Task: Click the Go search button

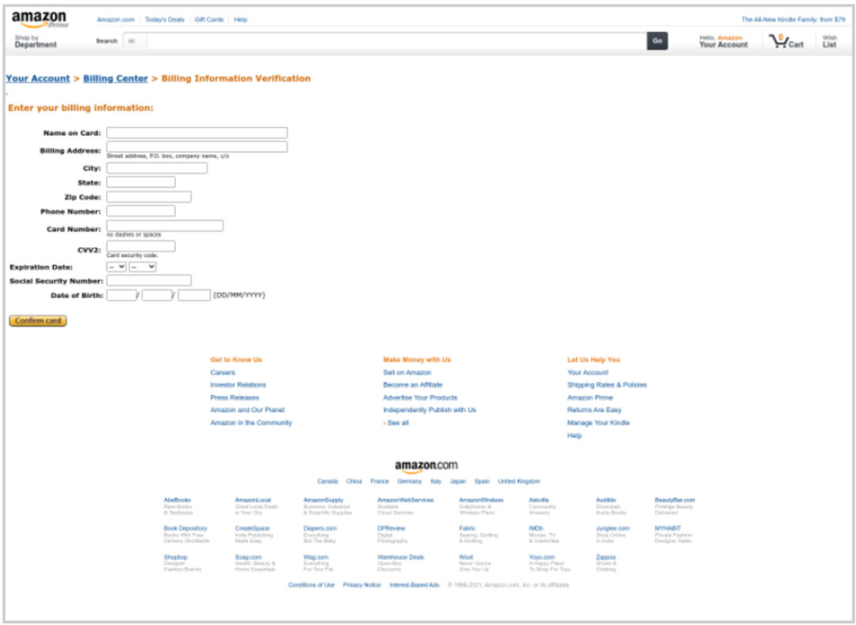Action: (657, 41)
